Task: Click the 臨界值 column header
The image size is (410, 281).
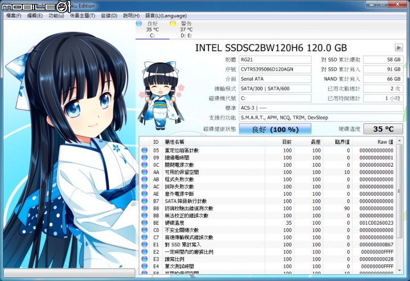Action: (x=338, y=142)
